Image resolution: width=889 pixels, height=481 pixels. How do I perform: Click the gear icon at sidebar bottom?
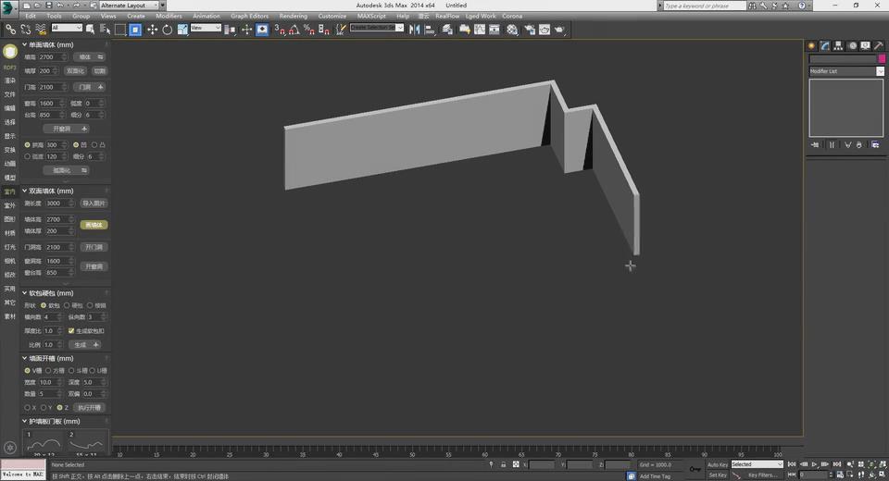pyautogui.click(x=9, y=448)
